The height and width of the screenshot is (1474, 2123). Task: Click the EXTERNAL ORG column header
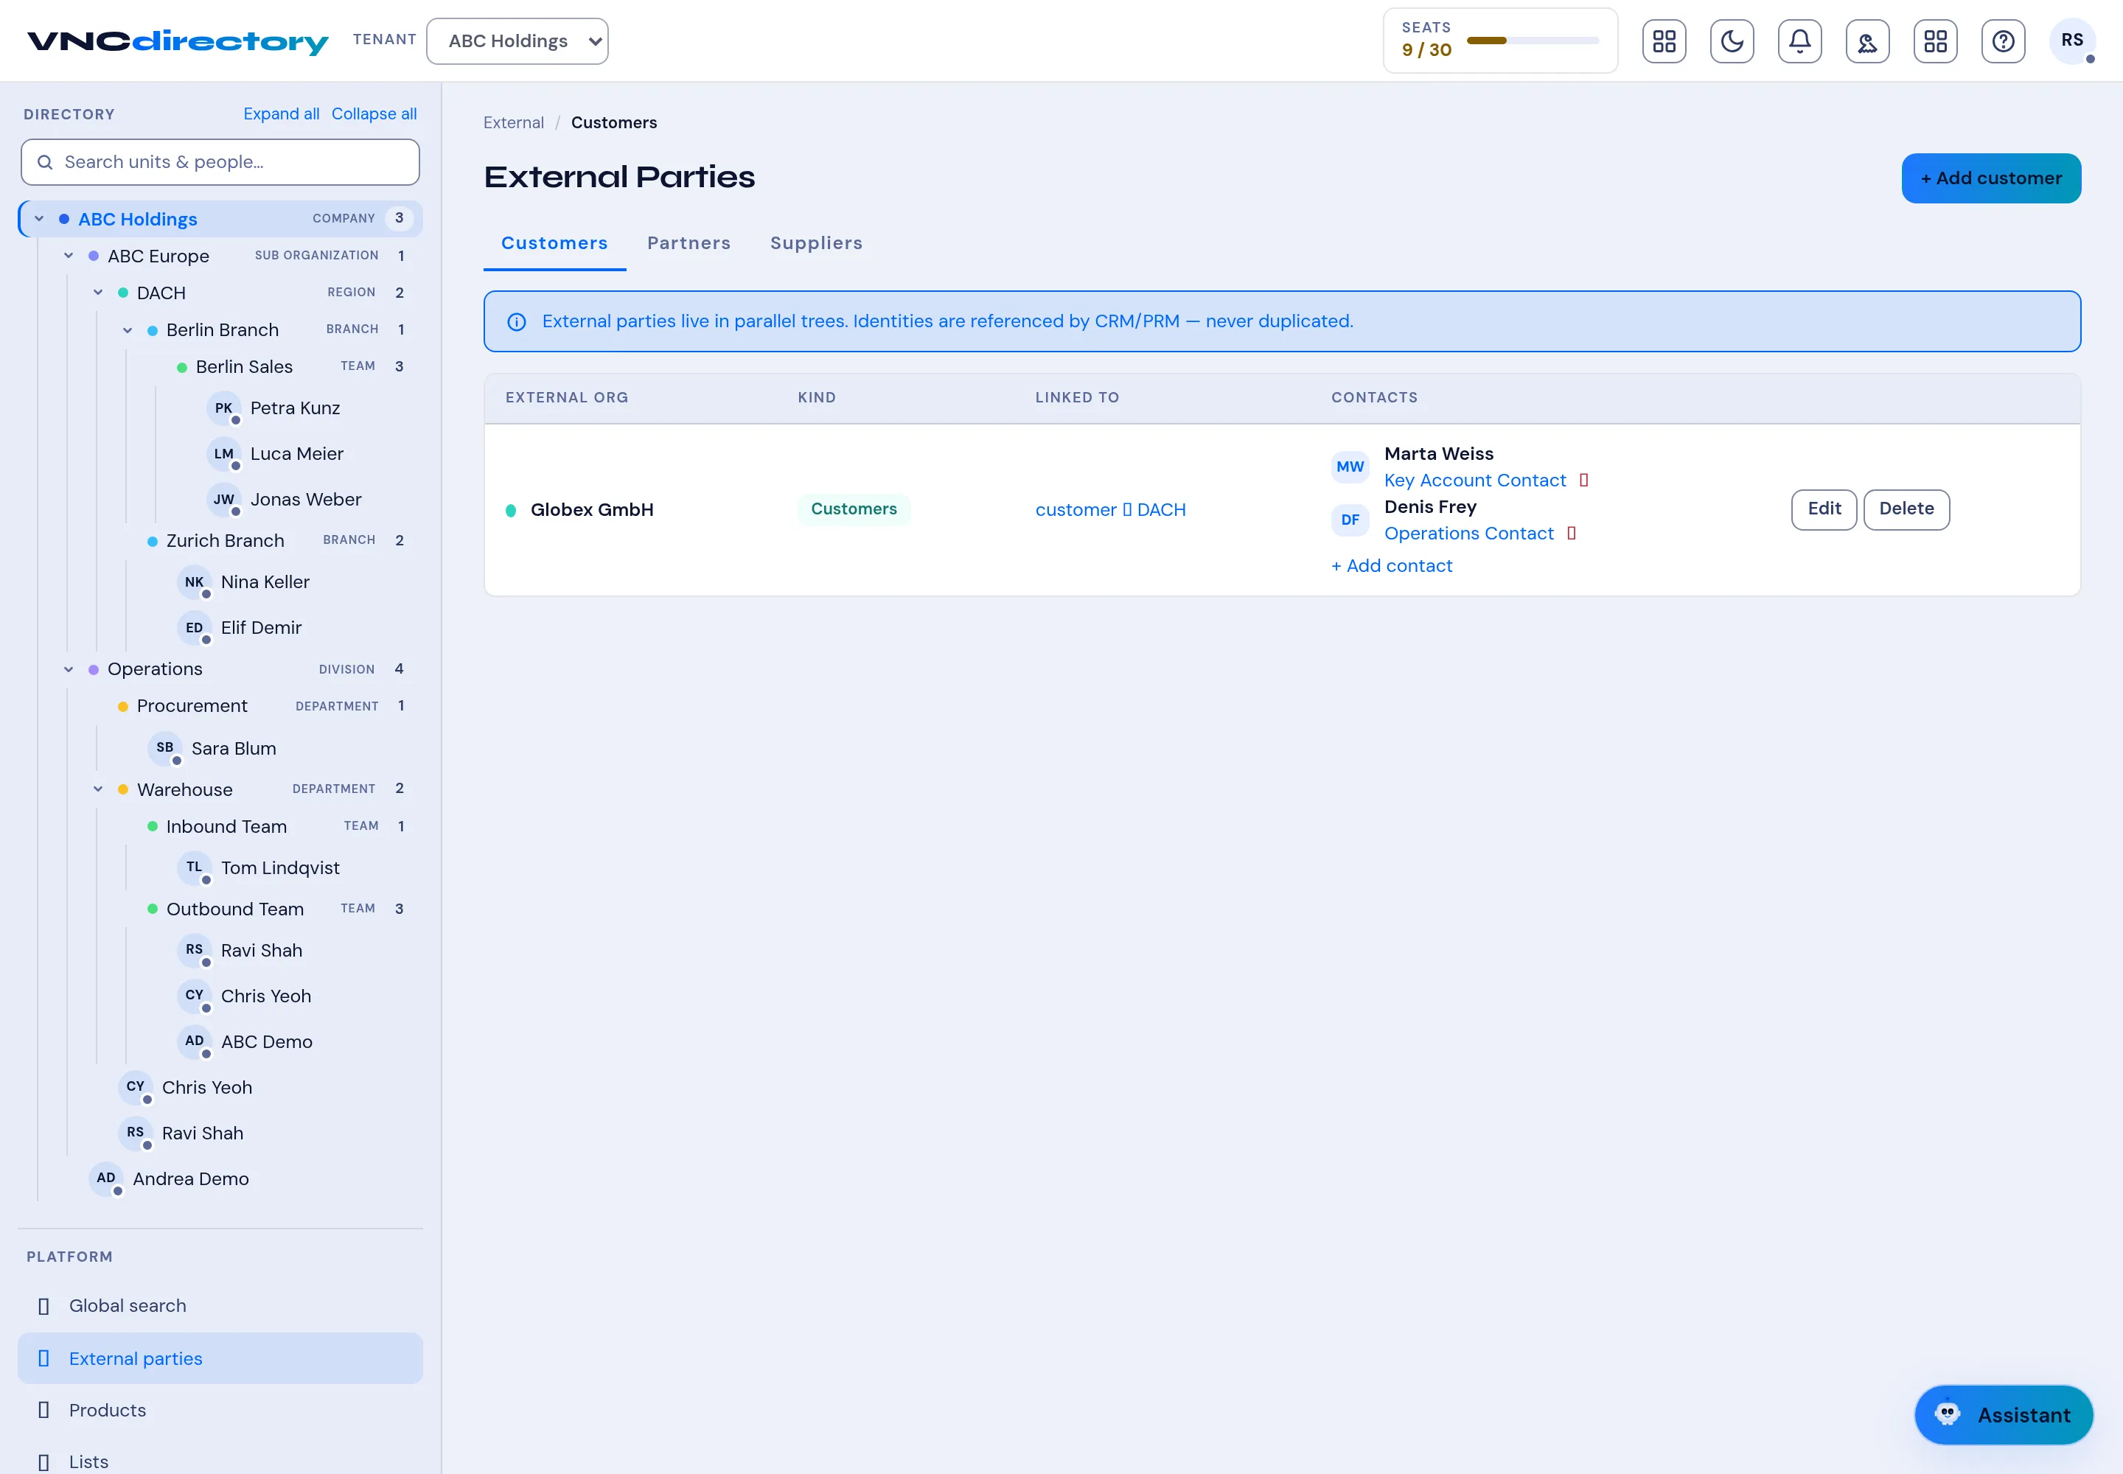coord(566,398)
